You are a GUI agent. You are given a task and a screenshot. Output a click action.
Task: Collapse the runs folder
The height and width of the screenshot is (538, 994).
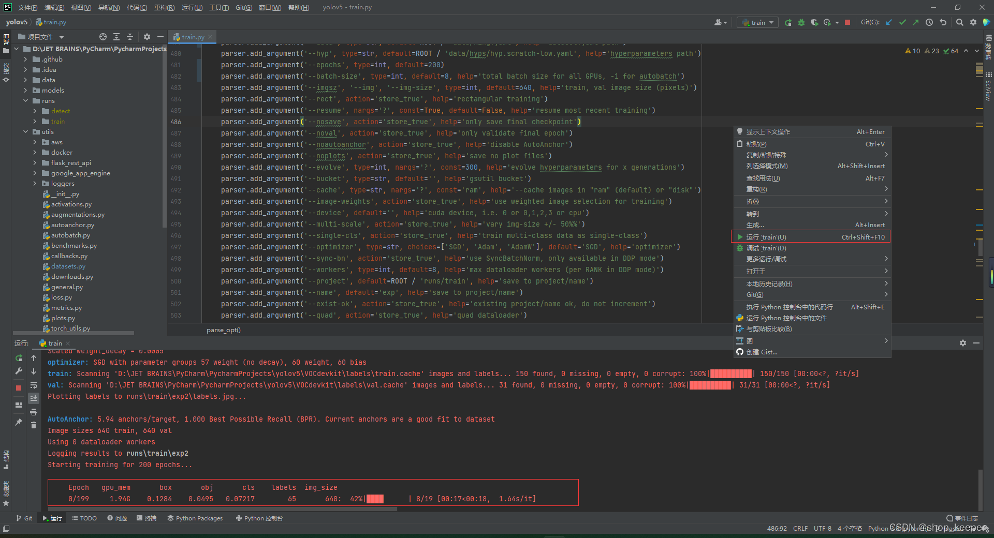pos(25,101)
